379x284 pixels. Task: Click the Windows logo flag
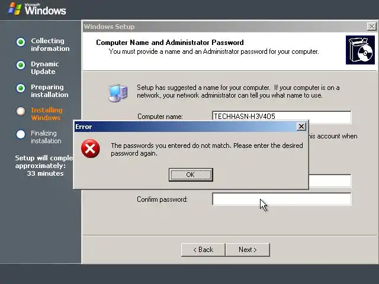14,9
